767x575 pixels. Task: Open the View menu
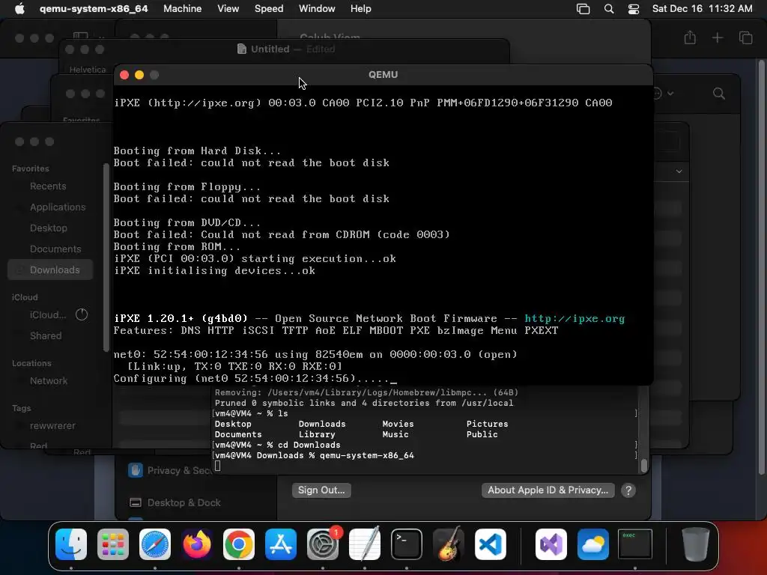click(228, 8)
